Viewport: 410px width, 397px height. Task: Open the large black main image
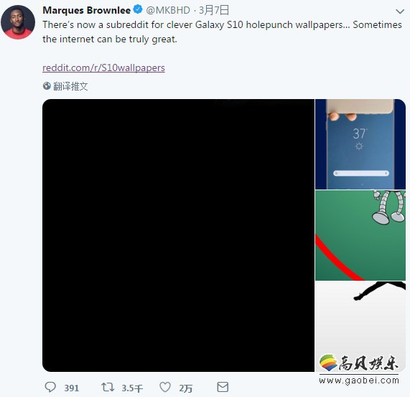pyautogui.click(x=178, y=235)
